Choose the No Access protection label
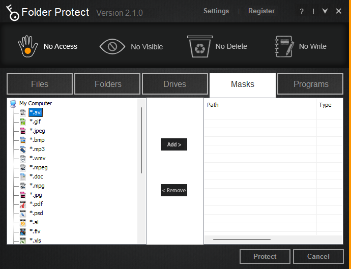The image size is (351, 269). 61,46
